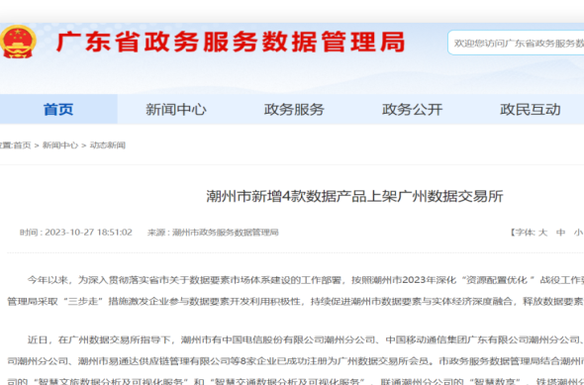
Task: Focus the site search input field
Action: click(516, 43)
